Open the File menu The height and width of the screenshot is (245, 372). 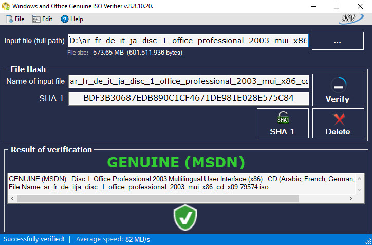15,19
